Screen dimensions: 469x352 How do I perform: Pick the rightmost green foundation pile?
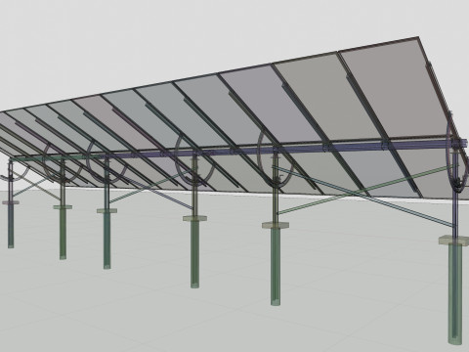coord(455,294)
